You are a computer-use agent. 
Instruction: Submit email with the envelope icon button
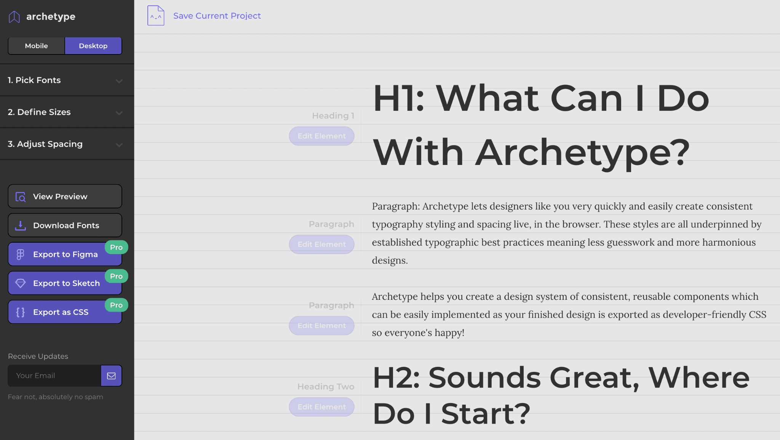pyautogui.click(x=111, y=376)
